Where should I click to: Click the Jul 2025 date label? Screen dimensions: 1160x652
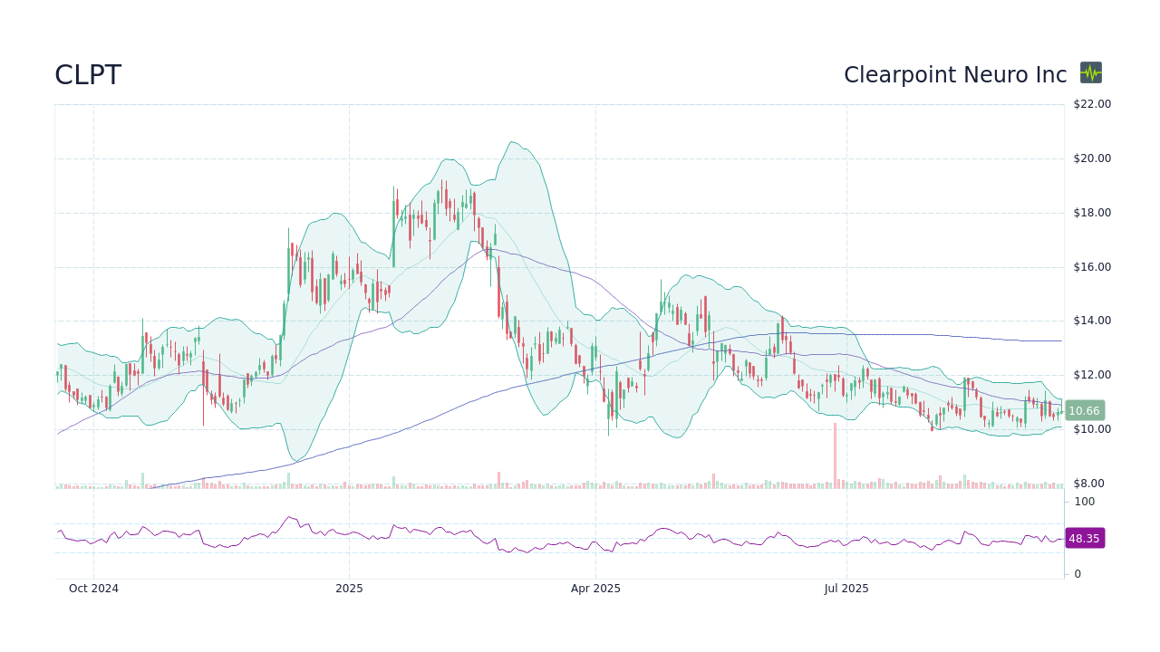(x=846, y=589)
